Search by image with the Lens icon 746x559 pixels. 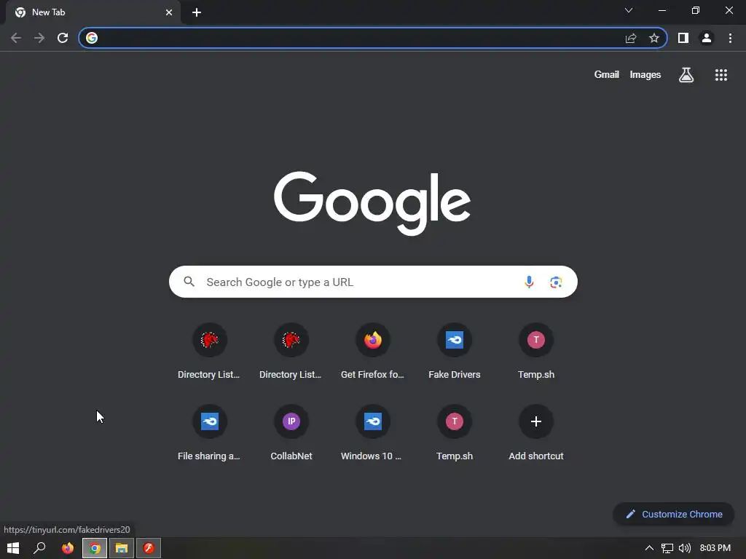[556, 282]
